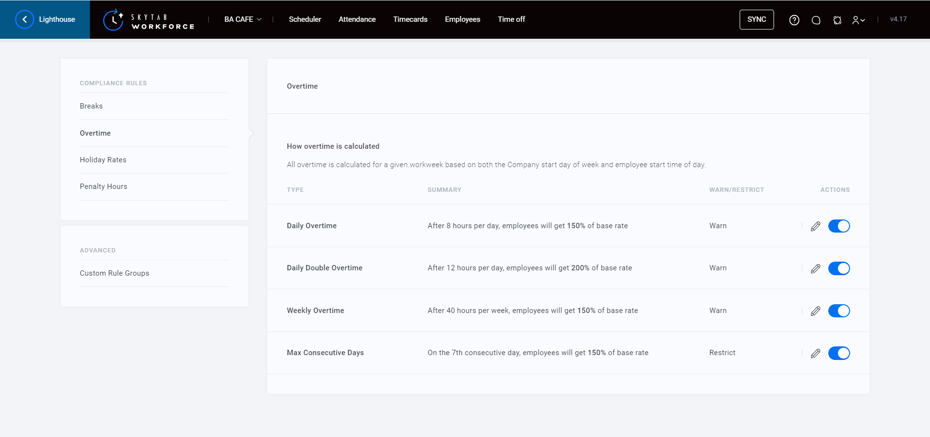Screen dimensions: 930x437
Task: Click the planet icon in header
Action: click(x=837, y=20)
